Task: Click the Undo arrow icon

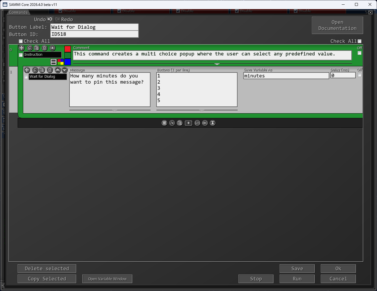Action: [x=50, y=19]
